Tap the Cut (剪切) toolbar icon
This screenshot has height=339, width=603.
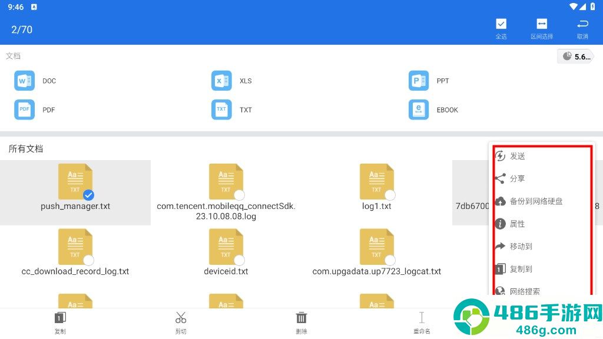181,318
